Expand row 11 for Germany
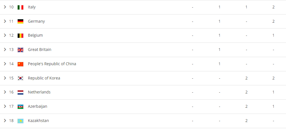This screenshot has height=129, width=286. coord(5,21)
